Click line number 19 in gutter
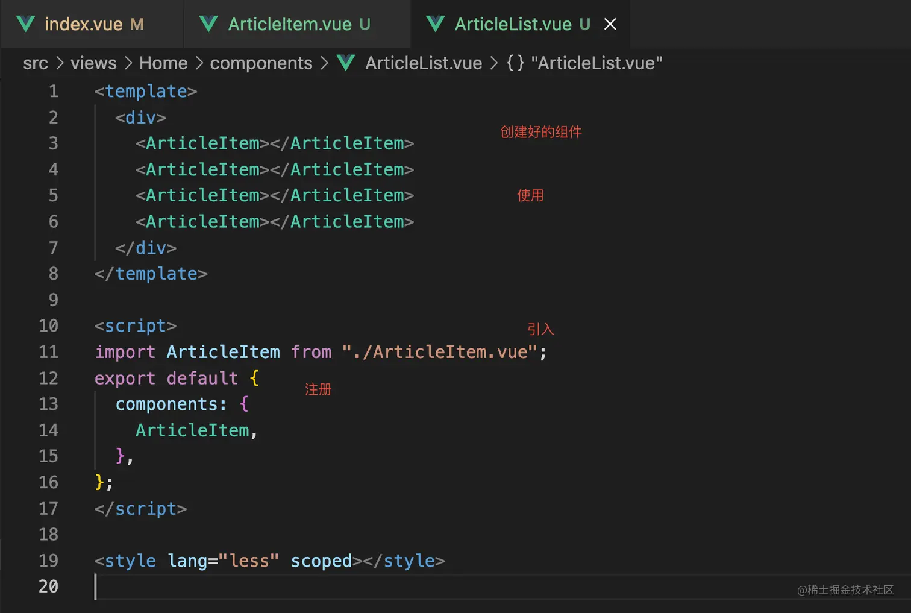The height and width of the screenshot is (613, 911). [x=49, y=561]
